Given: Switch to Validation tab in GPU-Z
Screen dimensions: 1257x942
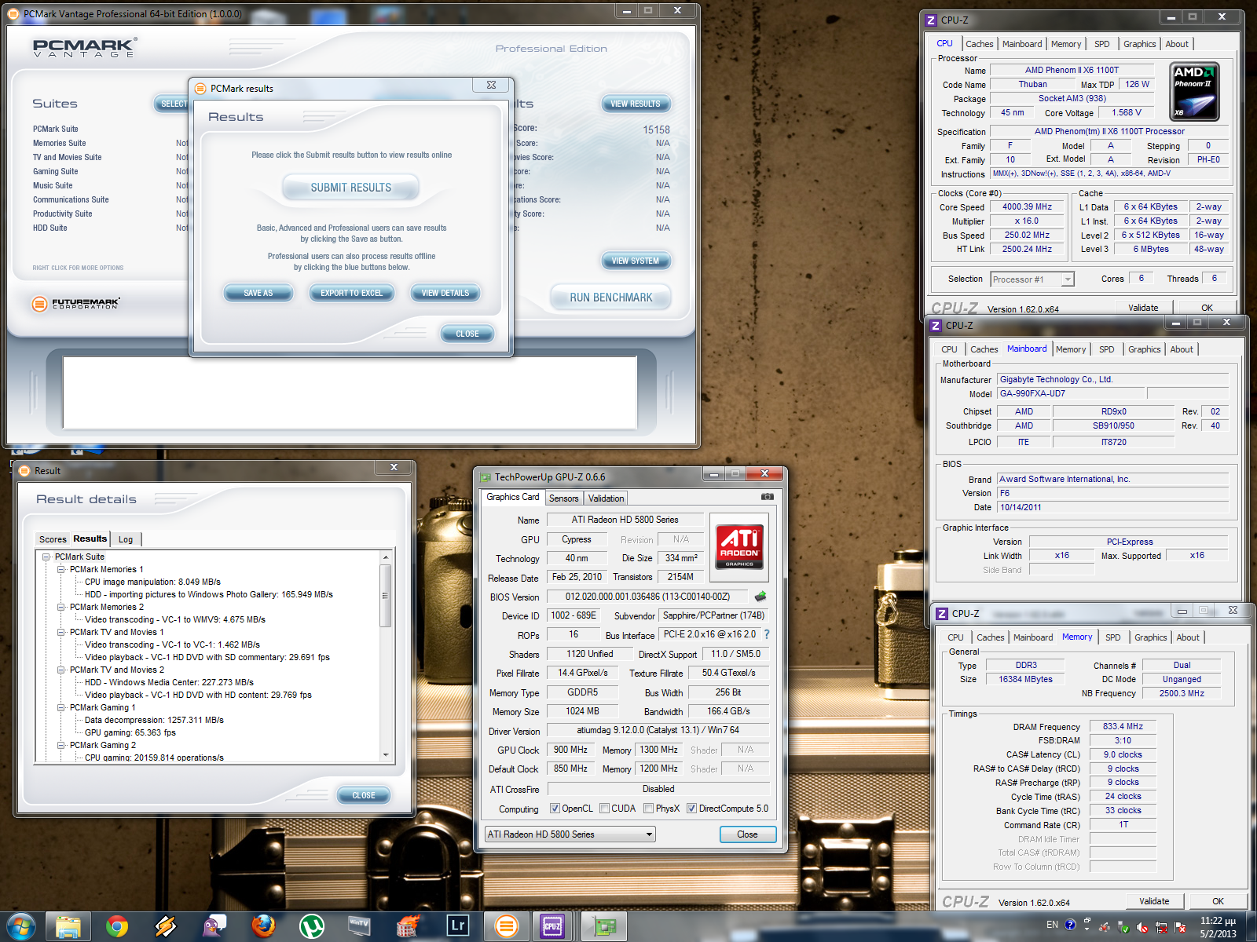Looking at the screenshot, I should point(606,498).
